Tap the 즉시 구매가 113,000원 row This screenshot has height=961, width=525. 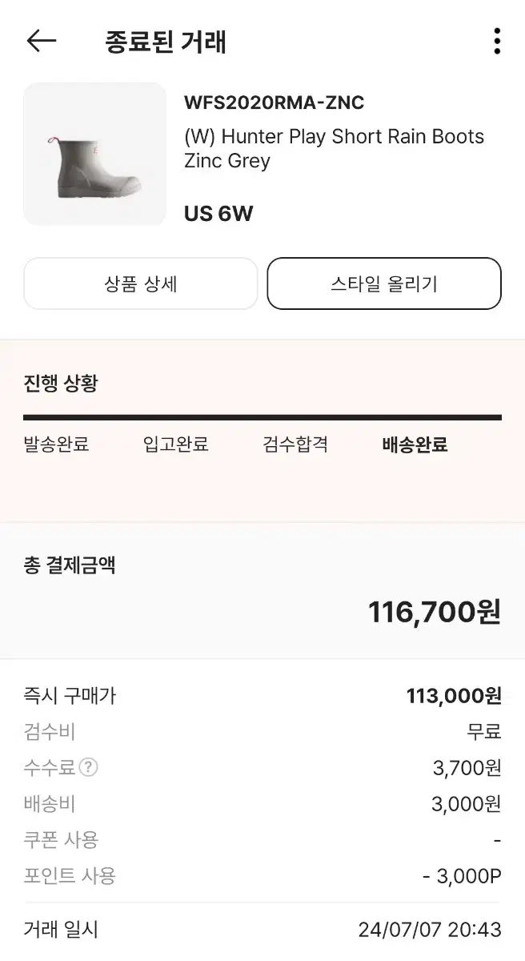tap(262, 696)
